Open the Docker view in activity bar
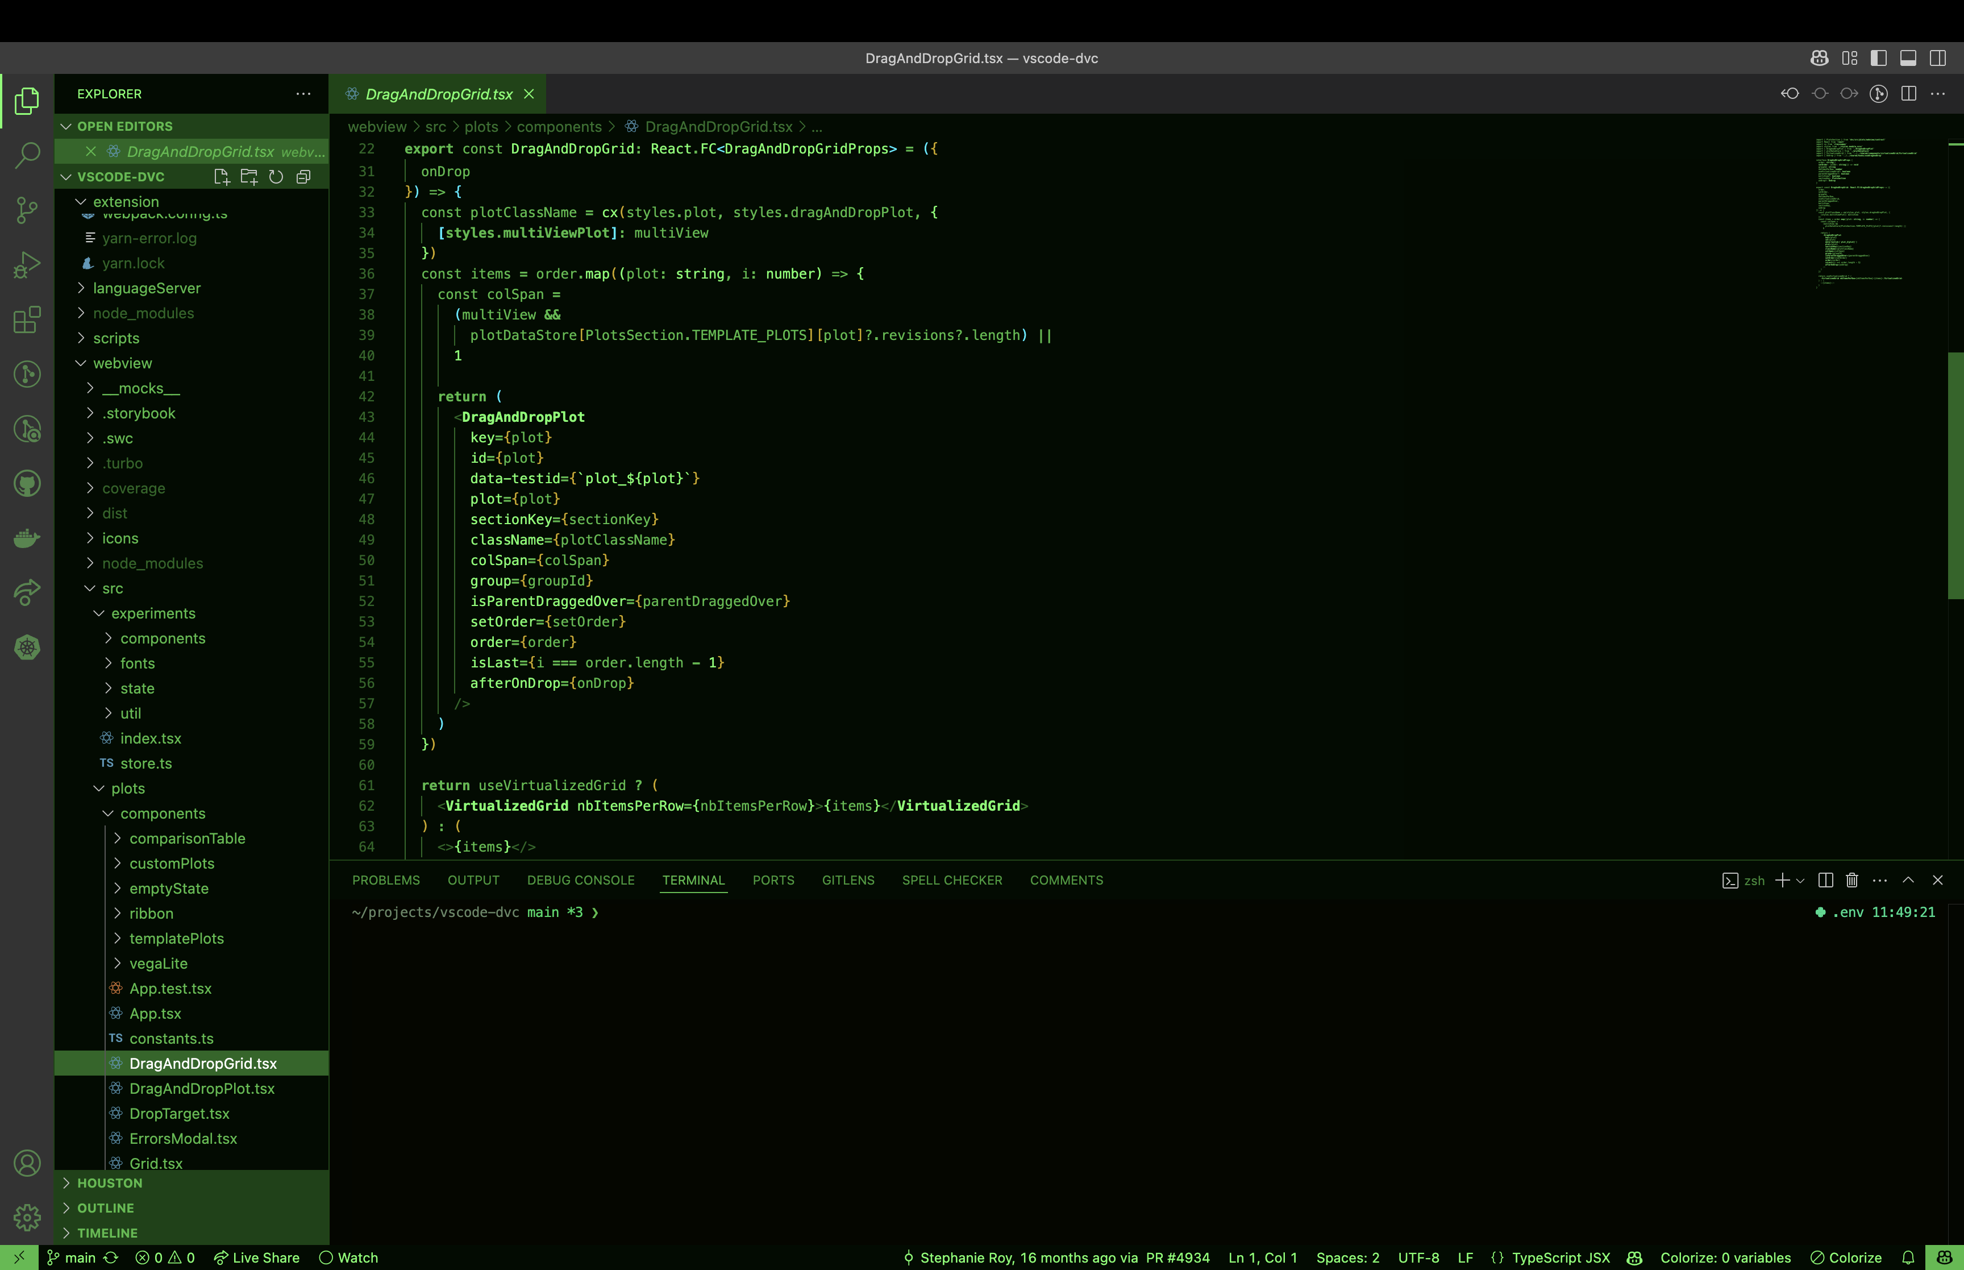 click(27, 538)
